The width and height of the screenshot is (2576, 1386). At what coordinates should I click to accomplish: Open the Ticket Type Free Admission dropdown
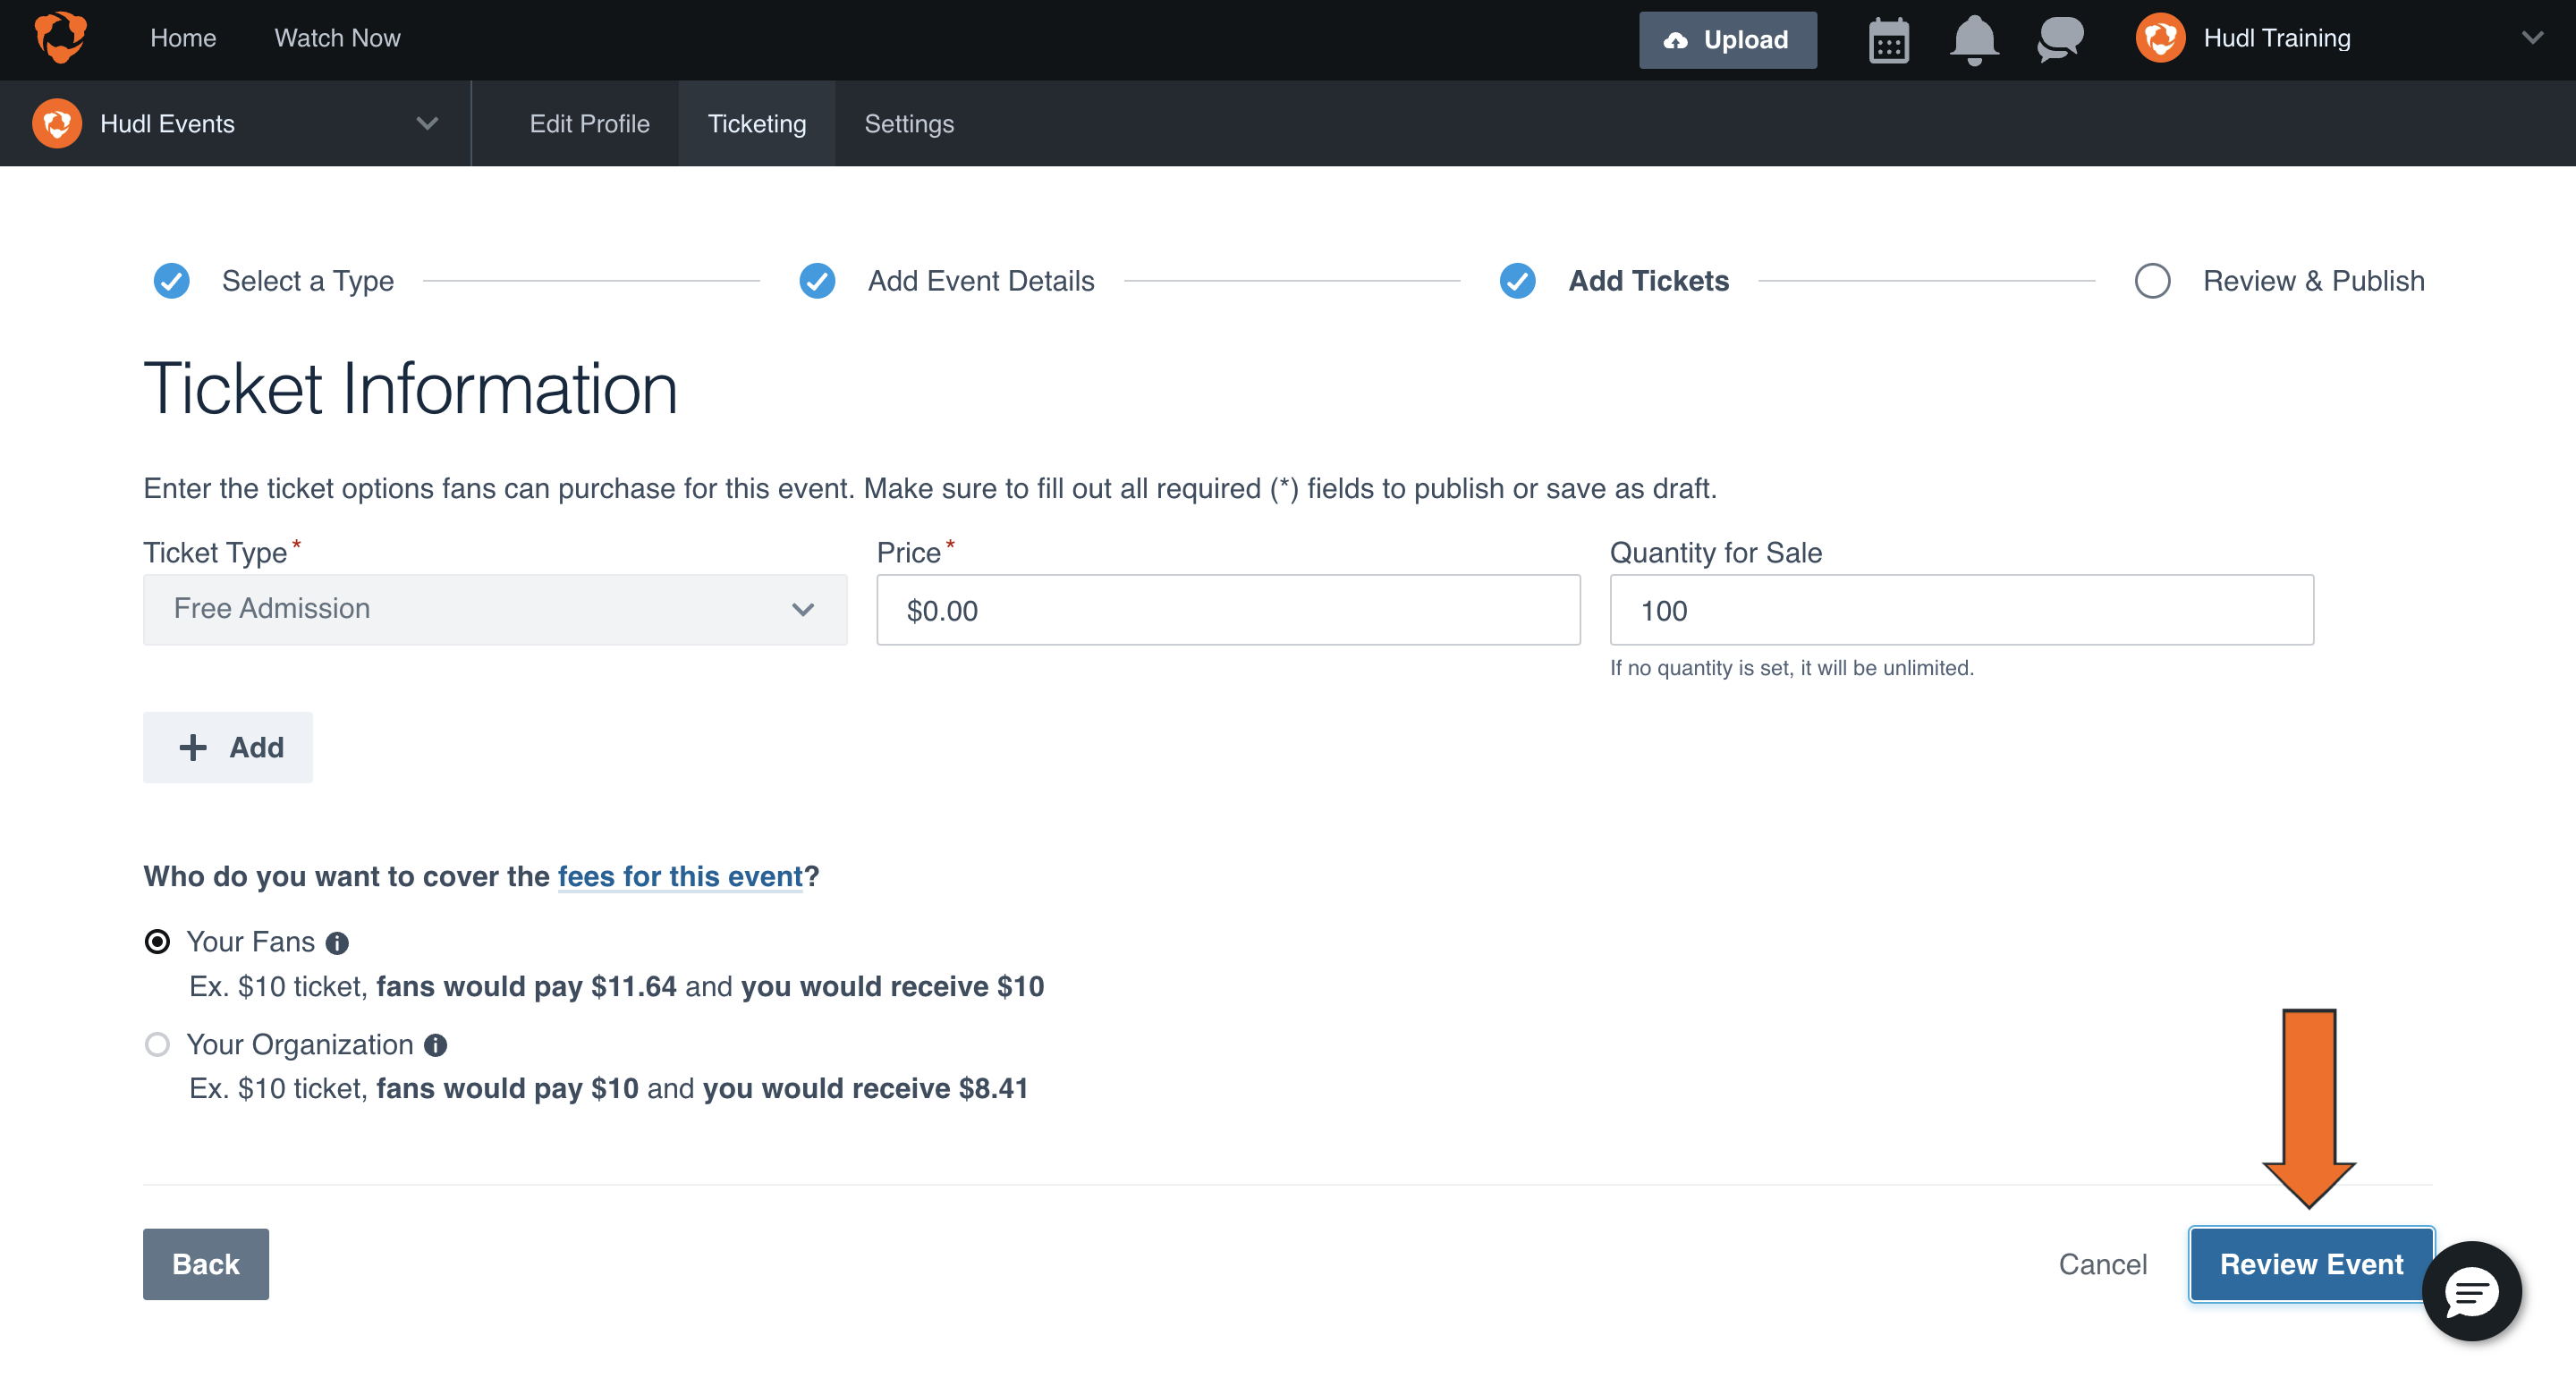coord(495,609)
